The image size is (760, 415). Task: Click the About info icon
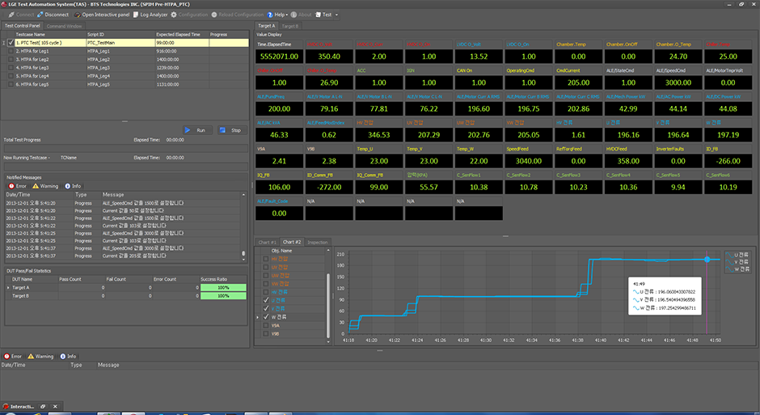pos(293,15)
